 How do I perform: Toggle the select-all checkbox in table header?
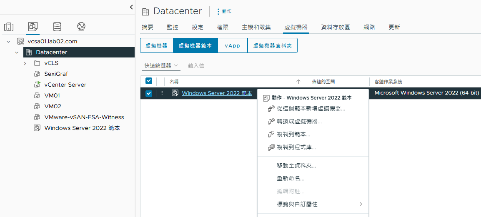[x=148, y=81]
